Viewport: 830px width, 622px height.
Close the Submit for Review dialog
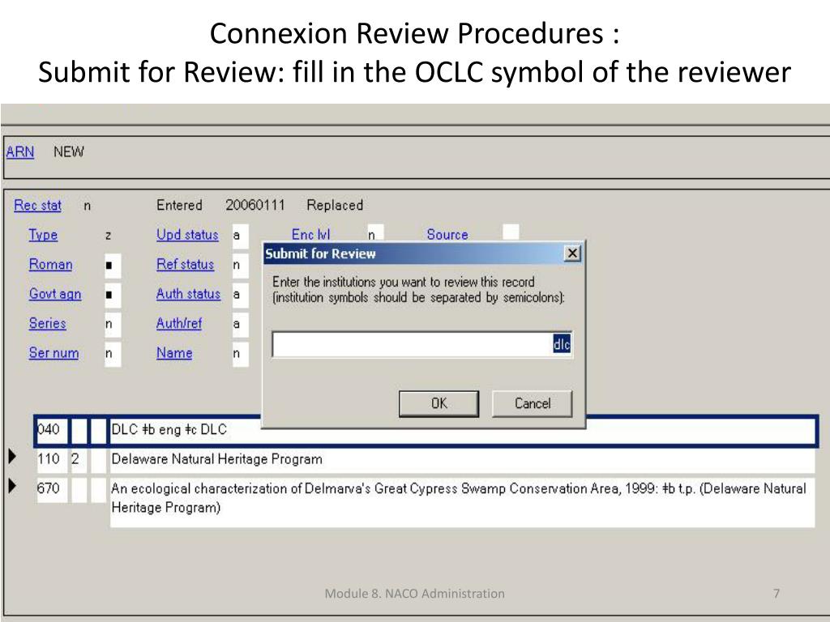[572, 253]
